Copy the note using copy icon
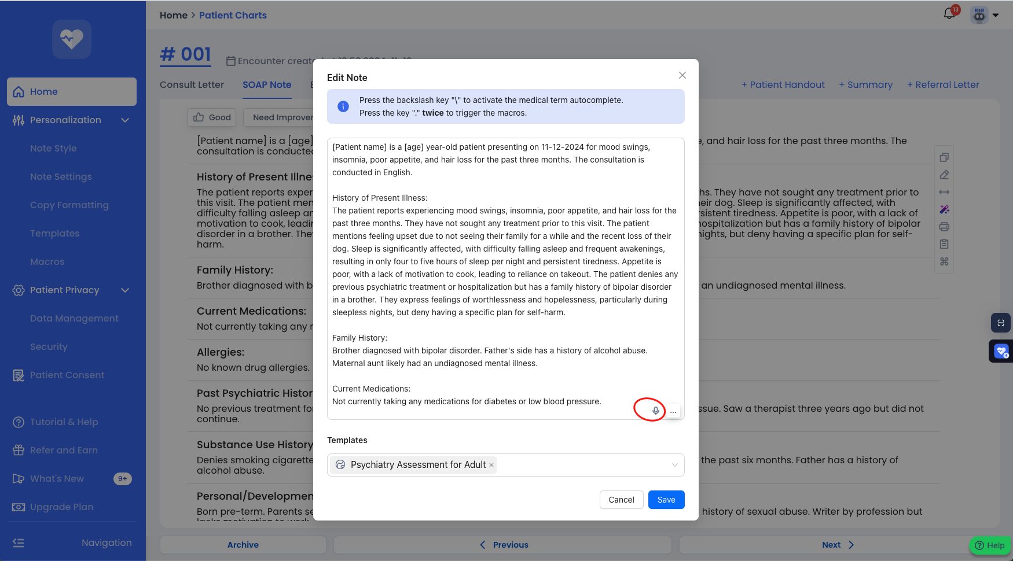1013x561 pixels. (x=944, y=157)
